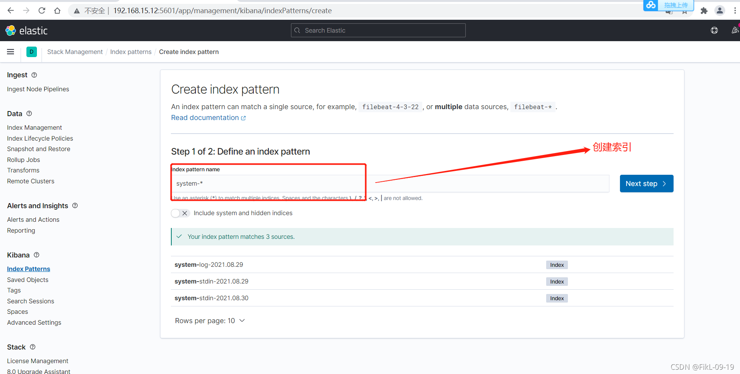Open Reporting in sidebar

click(x=21, y=230)
